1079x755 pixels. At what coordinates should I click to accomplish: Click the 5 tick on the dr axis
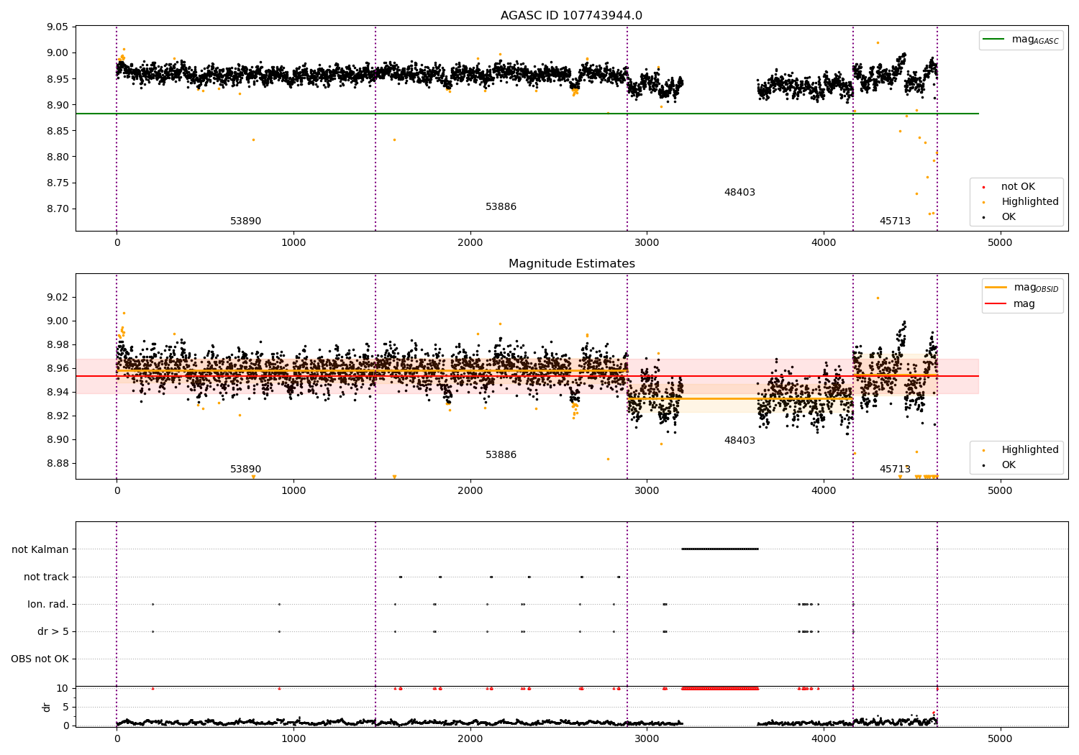65,707
